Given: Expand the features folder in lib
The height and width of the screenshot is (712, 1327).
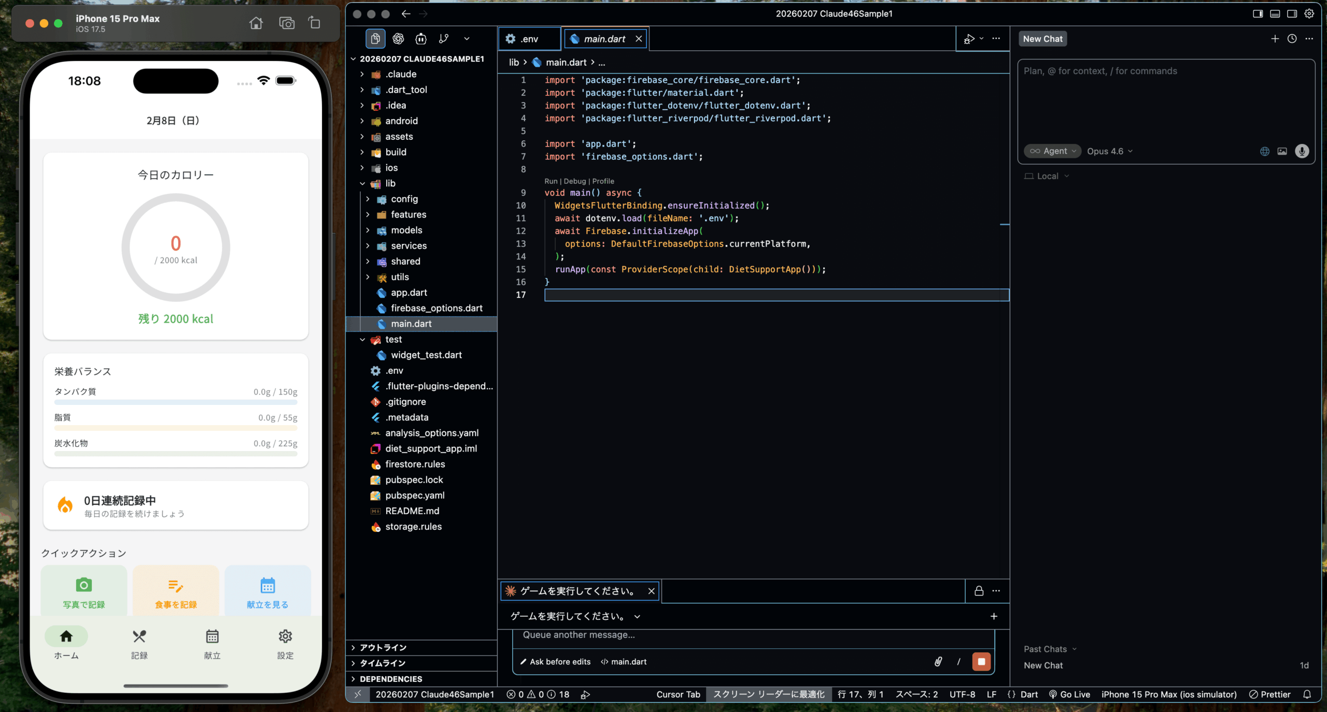Looking at the screenshot, I should click(x=408, y=214).
